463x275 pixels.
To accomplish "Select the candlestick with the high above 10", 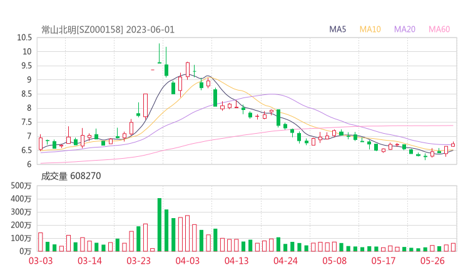I will click(160, 53).
